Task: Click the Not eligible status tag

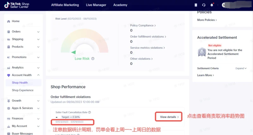Action: click(x=215, y=45)
